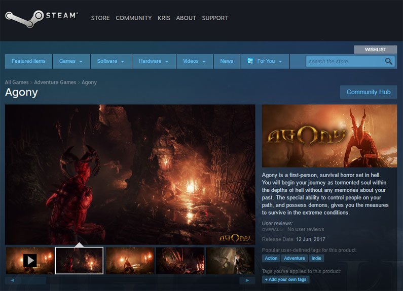Viewport: 403px width, 291px height.
Task: Open the Videos dropdown
Action: click(x=195, y=61)
